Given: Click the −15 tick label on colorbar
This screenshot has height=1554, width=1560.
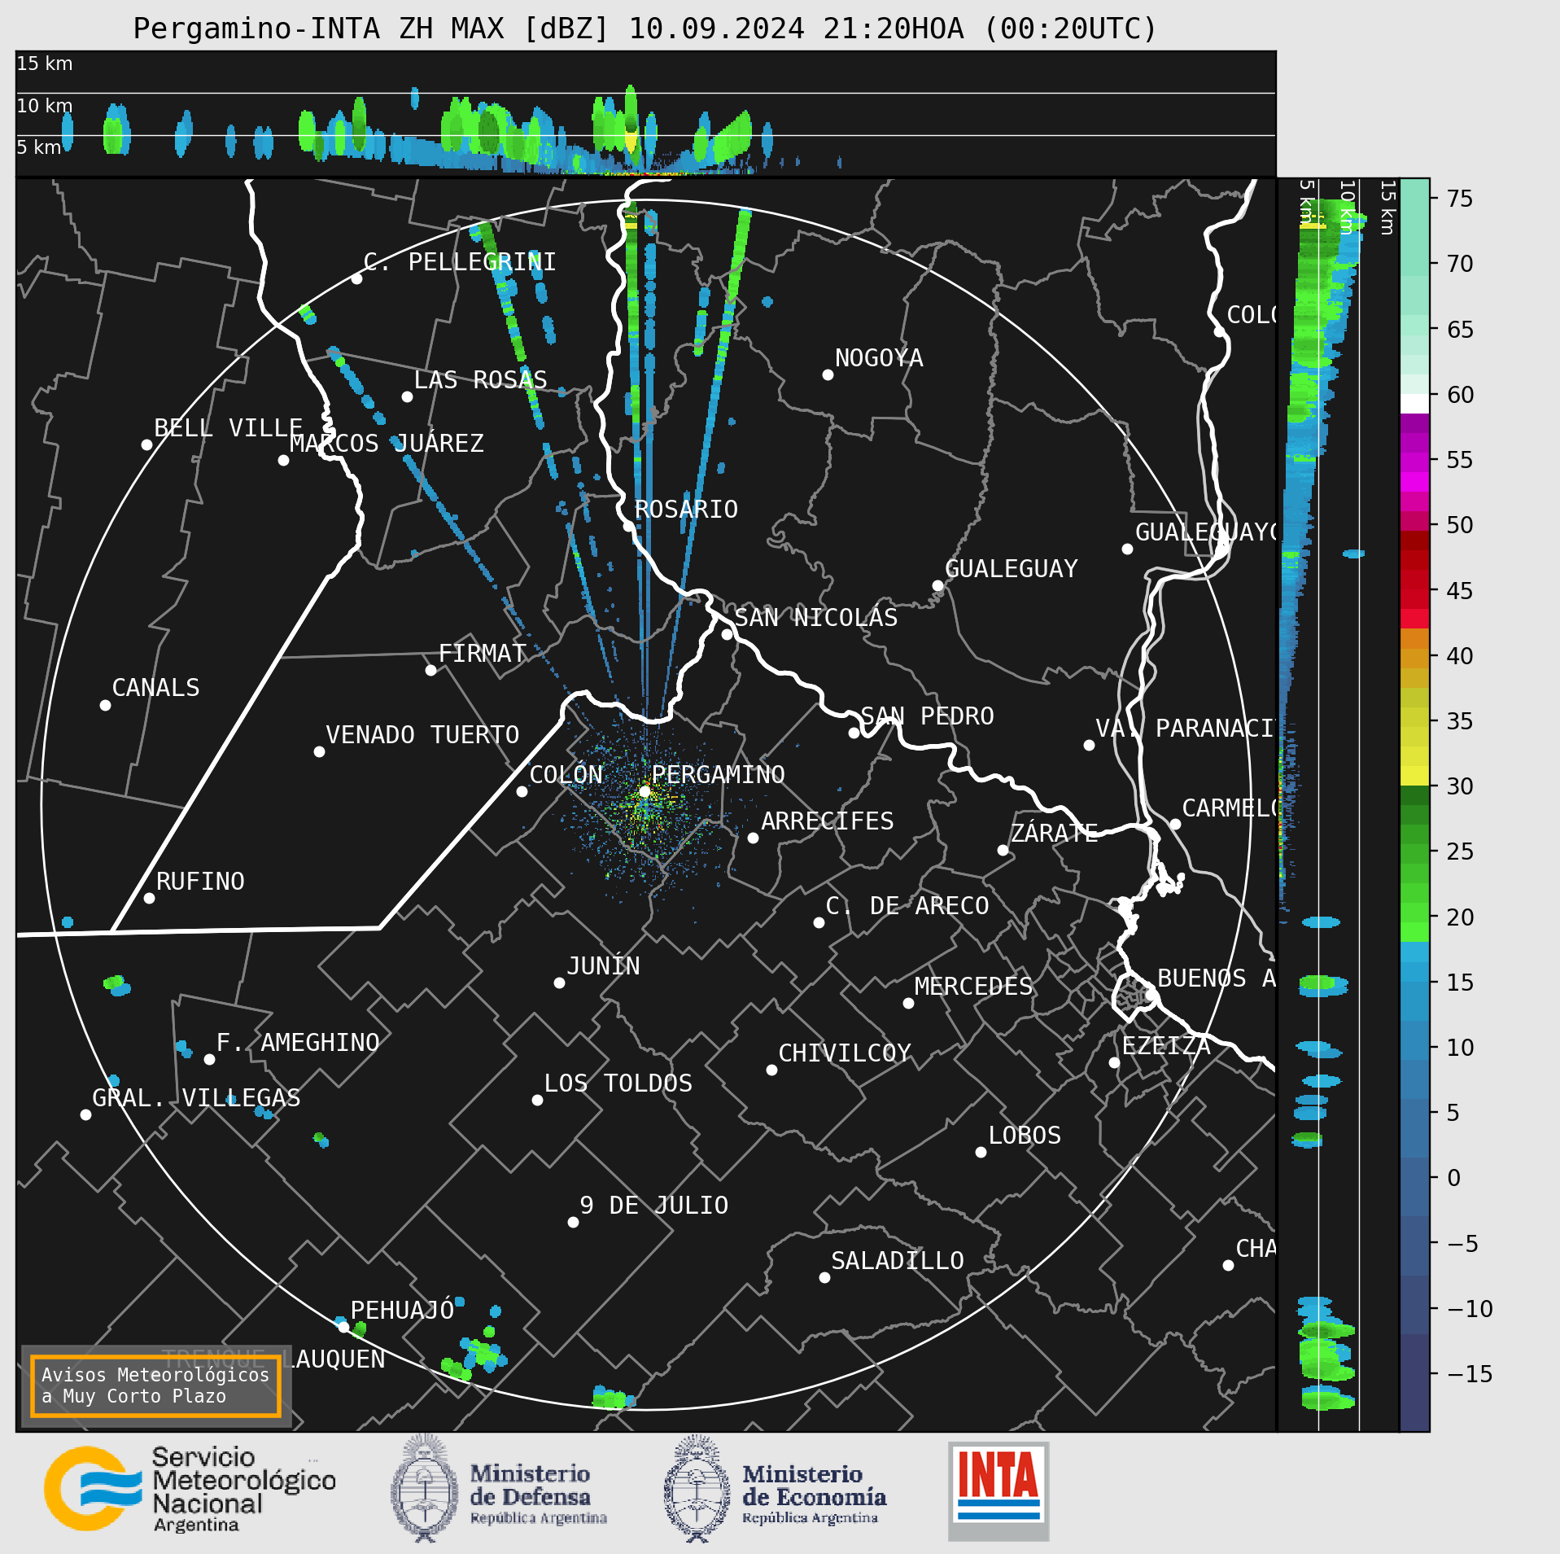Looking at the screenshot, I should pos(1470,1375).
